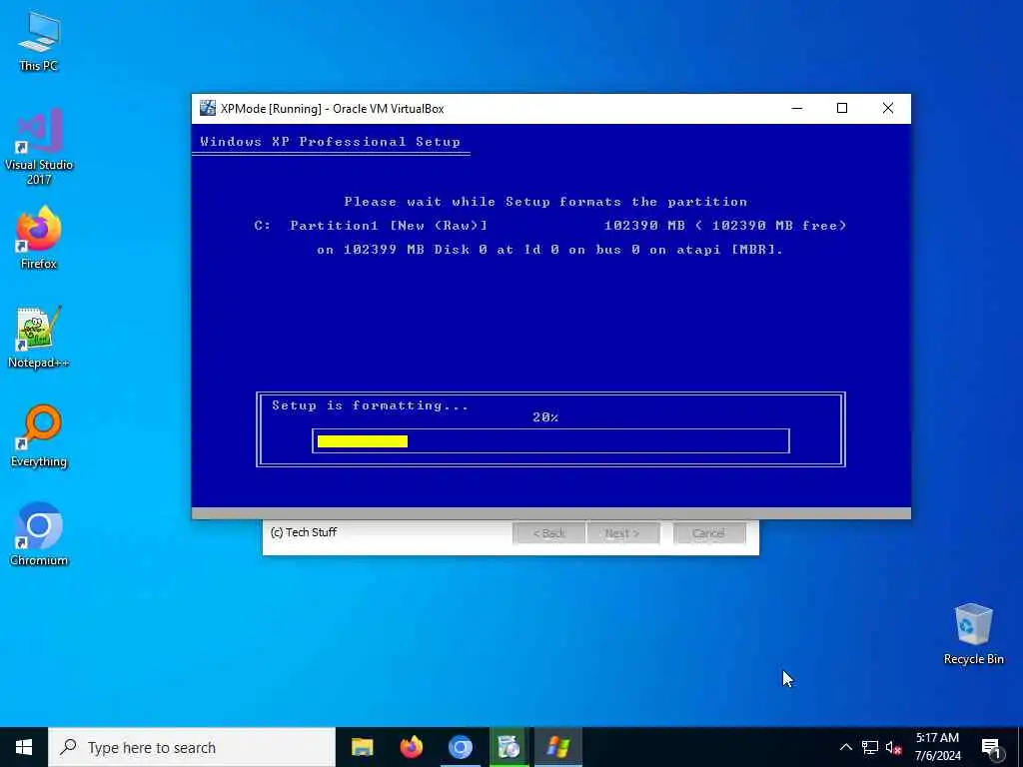Show hidden system tray icons
Viewport: 1023px width, 767px height.
click(x=845, y=747)
